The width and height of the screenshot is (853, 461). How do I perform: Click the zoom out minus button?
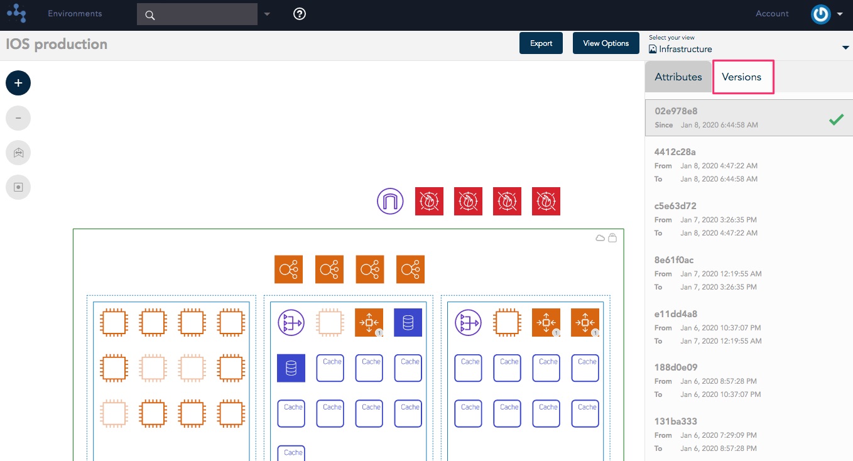coord(18,117)
